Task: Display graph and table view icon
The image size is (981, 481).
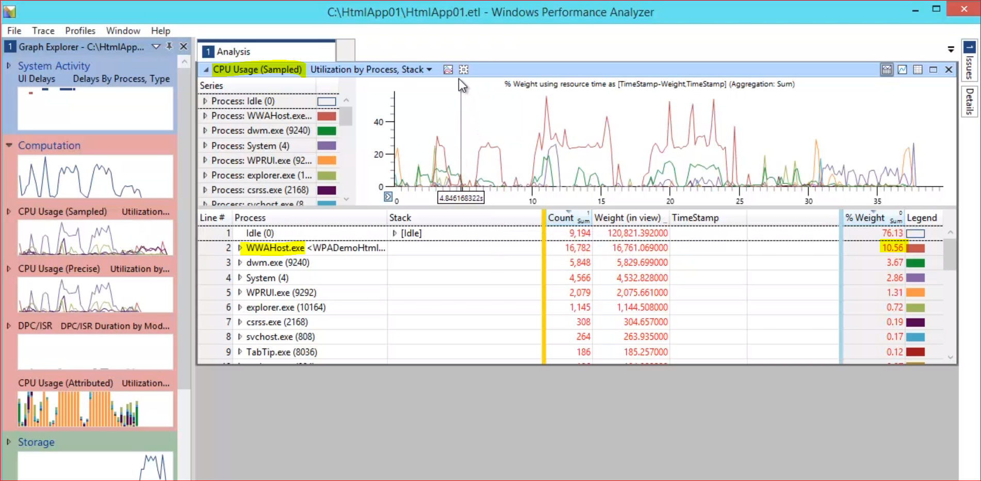Action: coord(887,70)
